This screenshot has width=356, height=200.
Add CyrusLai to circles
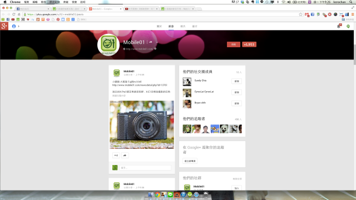click(x=236, y=92)
